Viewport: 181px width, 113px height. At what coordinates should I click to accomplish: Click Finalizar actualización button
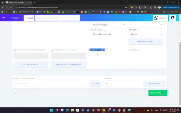[171, 7]
